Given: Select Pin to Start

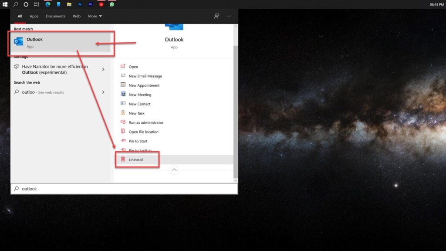Looking at the screenshot, I should (138, 141).
